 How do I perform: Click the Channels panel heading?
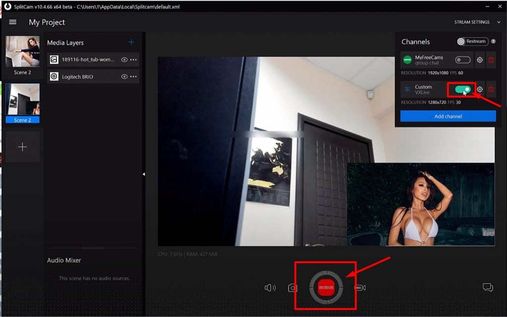coord(415,42)
